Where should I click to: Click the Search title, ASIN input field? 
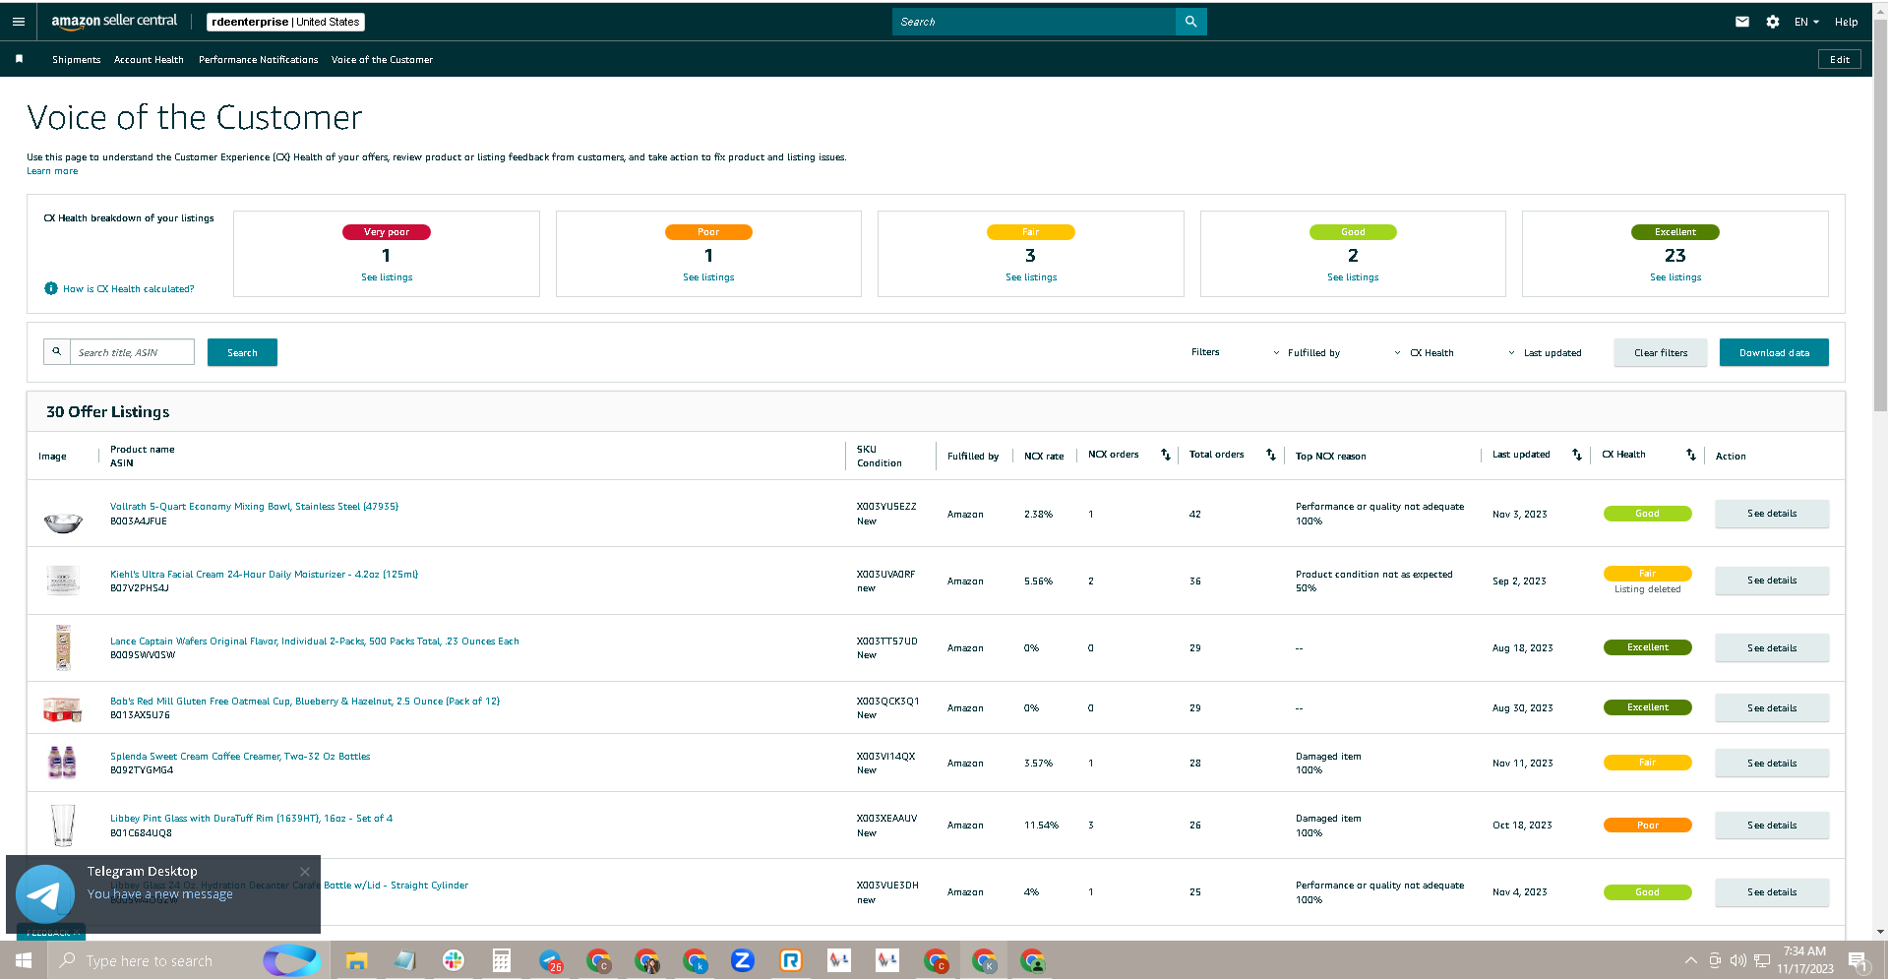click(132, 352)
